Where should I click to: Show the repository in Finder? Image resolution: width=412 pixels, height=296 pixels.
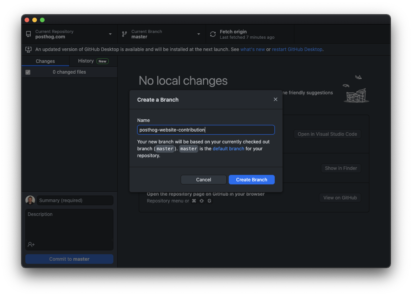click(x=341, y=168)
